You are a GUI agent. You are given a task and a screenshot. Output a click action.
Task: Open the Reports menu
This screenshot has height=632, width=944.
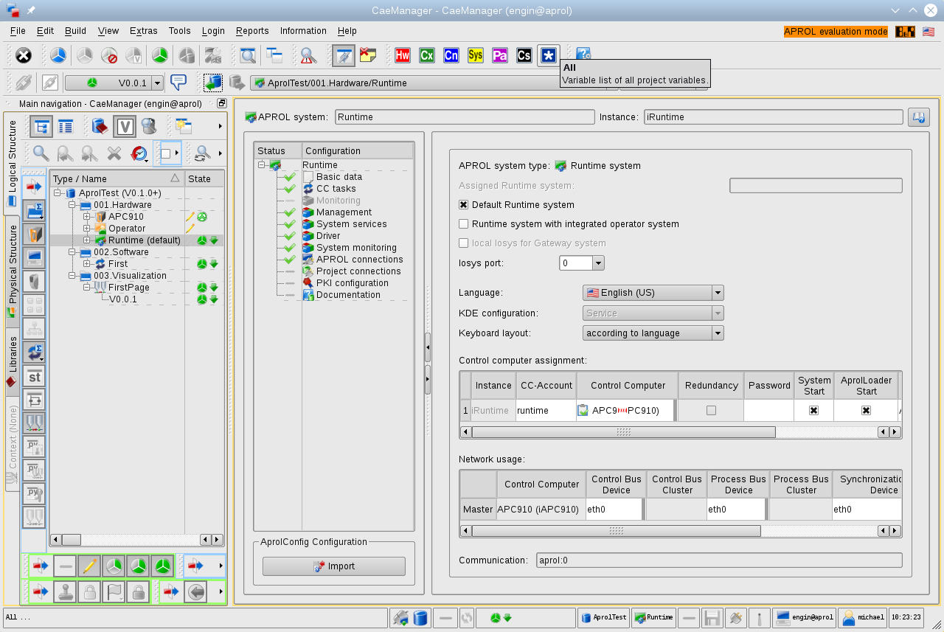point(252,31)
